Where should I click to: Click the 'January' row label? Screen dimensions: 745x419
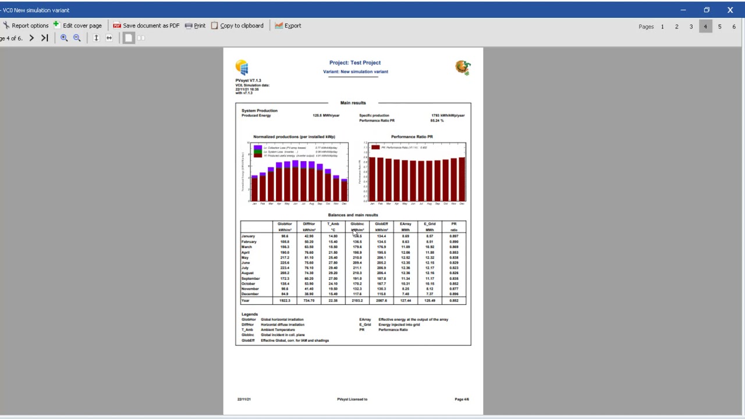pos(248,236)
